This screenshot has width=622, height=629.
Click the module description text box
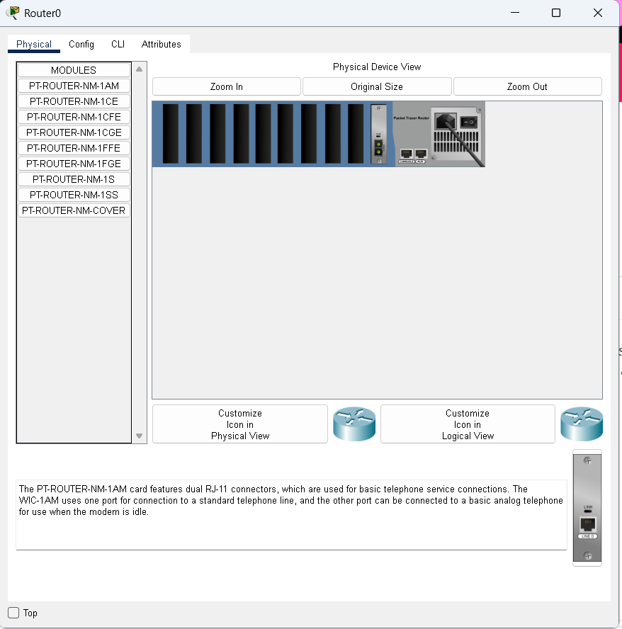coord(291,515)
